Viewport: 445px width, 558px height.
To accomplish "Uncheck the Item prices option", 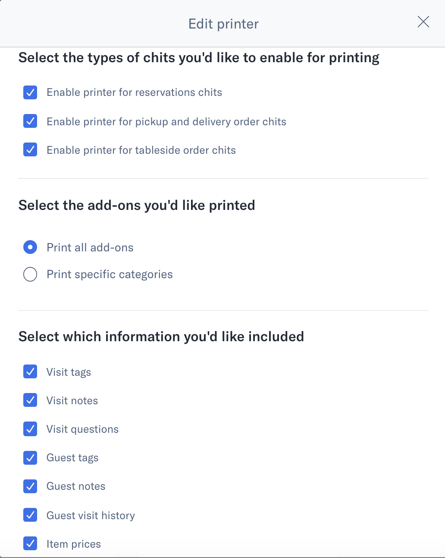I will click(x=30, y=544).
